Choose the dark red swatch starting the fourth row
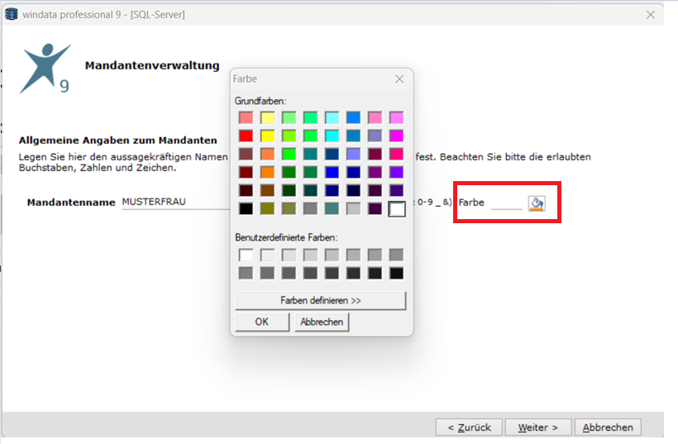Image resolution: width=678 pixels, height=444 pixels. (x=246, y=172)
